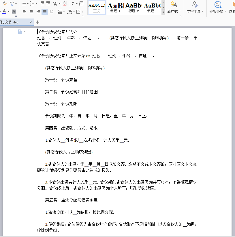The height and width of the screenshot is (237, 235).
Task: Increase paragraph indent
Action: (x=48, y=3)
